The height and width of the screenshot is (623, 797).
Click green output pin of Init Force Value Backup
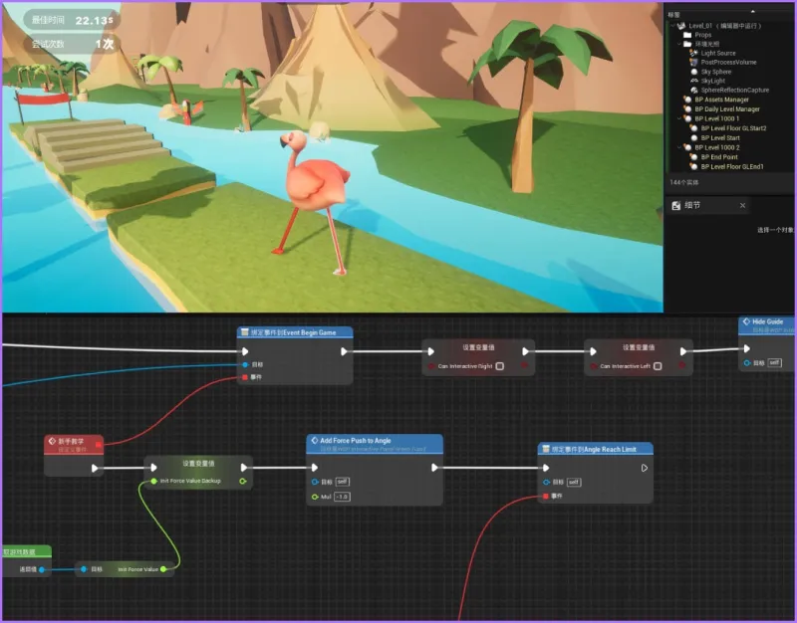[x=243, y=481]
